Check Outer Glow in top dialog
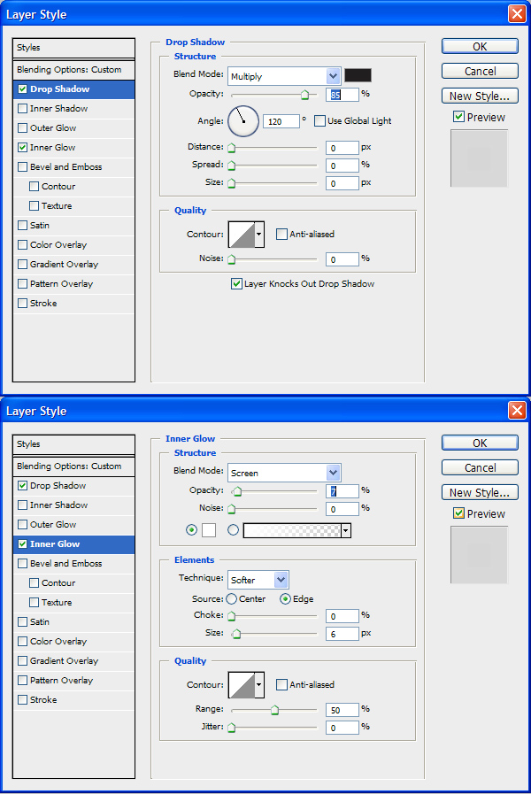 pos(22,127)
